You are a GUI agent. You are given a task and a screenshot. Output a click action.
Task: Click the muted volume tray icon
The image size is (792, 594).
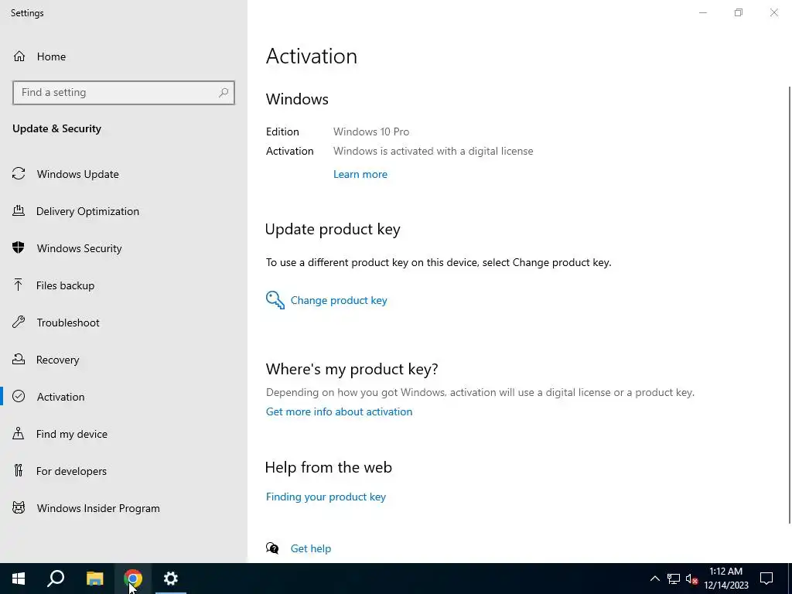pyautogui.click(x=691, y=579)
